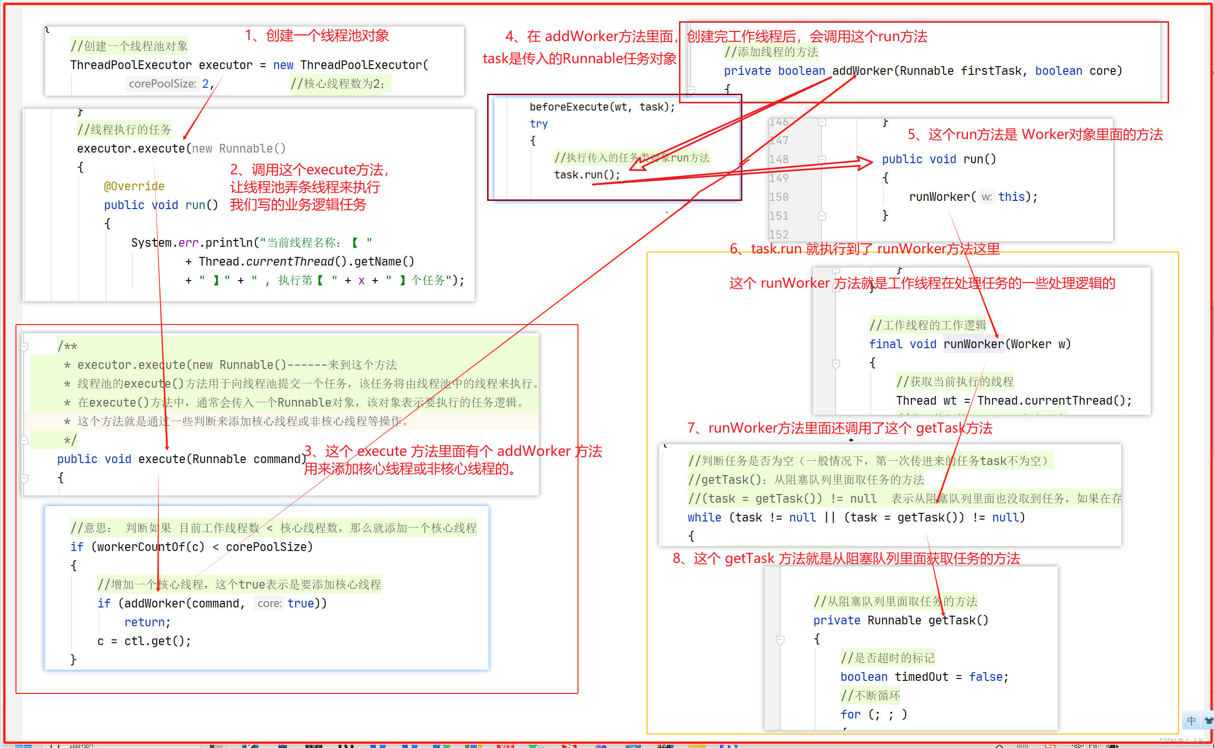This screenshot has height=748, width=1214.
Task: Click line number 150 in the gutter
Action: click(779, 197)
